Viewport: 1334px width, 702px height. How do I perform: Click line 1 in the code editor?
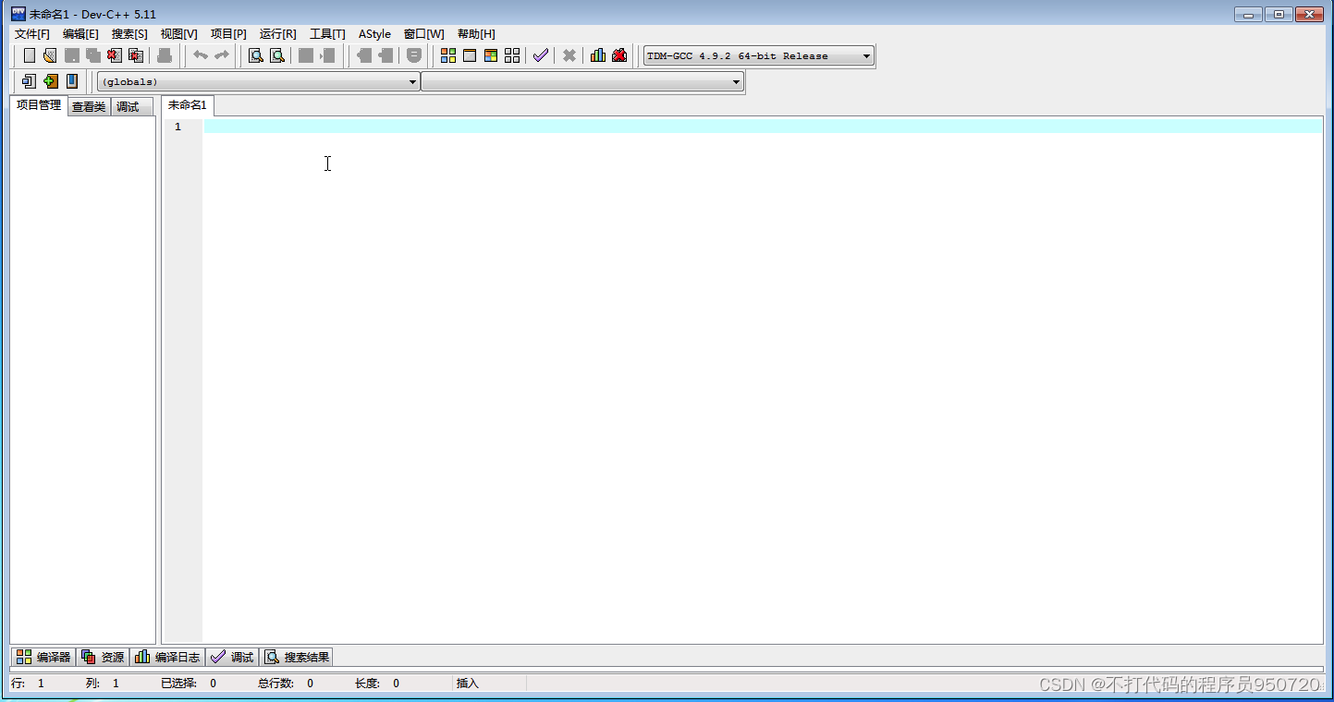[x=763, y=127]
